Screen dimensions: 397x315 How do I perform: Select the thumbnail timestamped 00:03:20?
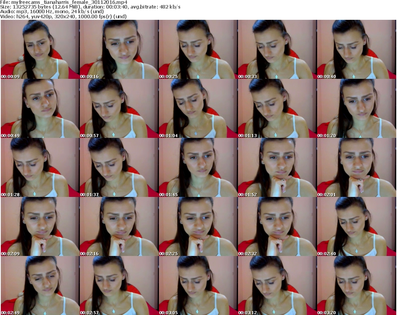tap(357, 285)
